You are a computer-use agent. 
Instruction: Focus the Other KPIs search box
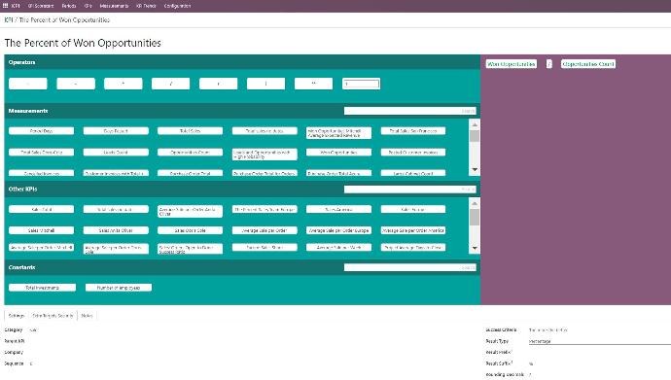(410, 189)
